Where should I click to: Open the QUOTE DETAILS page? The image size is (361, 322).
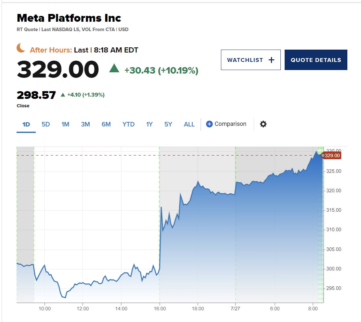pyautogui.click(x=316, y=60)
